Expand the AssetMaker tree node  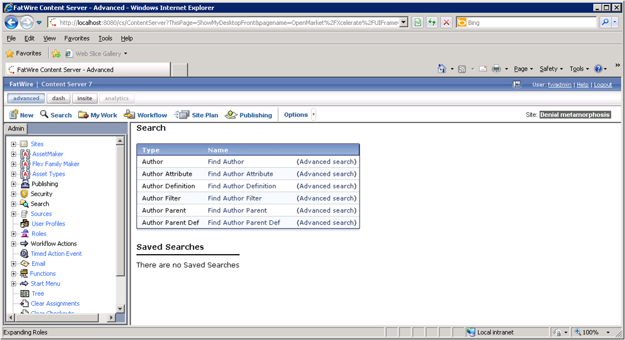pos(13,154)
